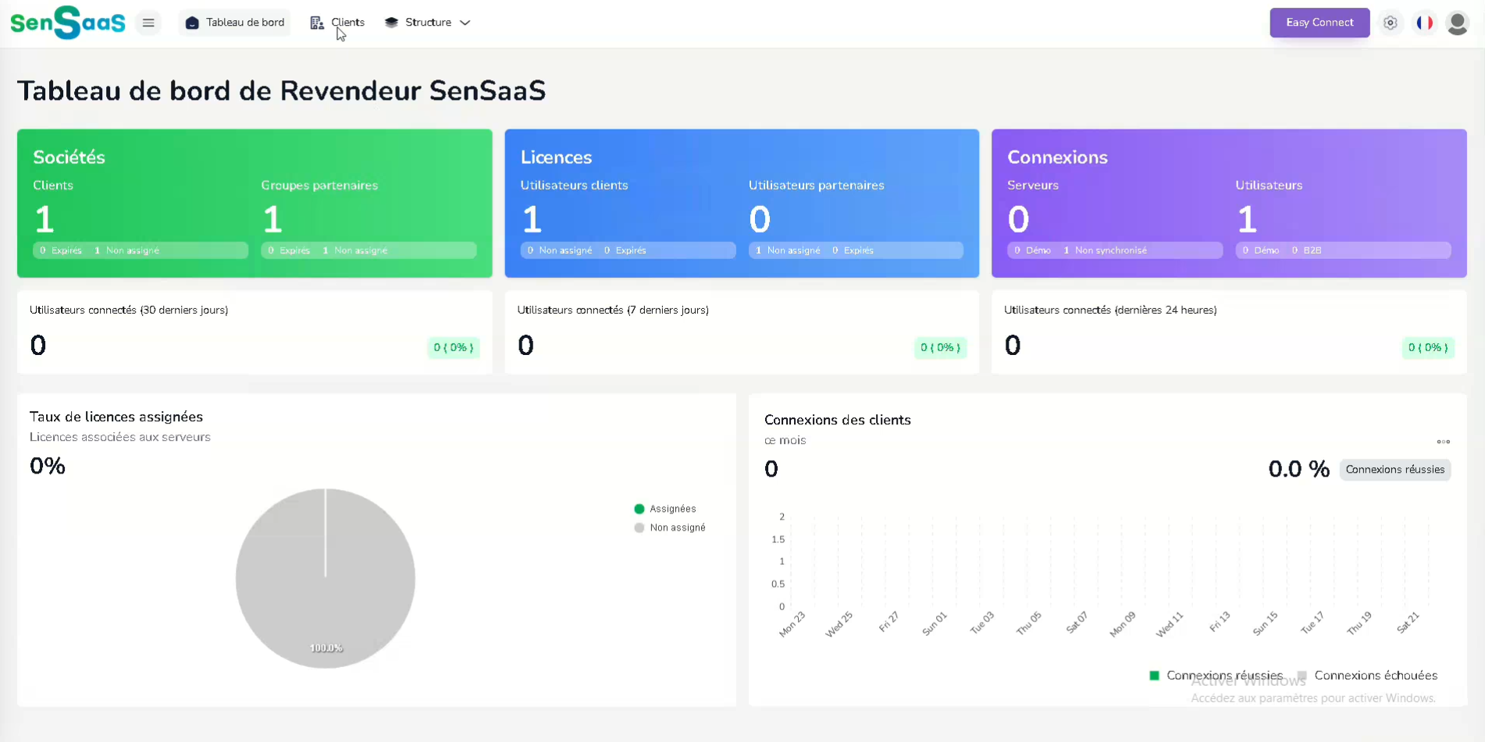Viewport: 1485px width, 742px height.
Task: Click '1 Non synchronisé' badge
Action: click(1106, 250)
